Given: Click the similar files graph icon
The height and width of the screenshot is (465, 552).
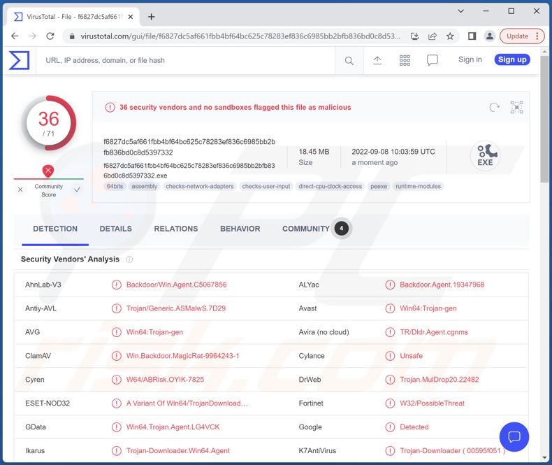Looking at the screenshot, I should [x=517, y=107].
